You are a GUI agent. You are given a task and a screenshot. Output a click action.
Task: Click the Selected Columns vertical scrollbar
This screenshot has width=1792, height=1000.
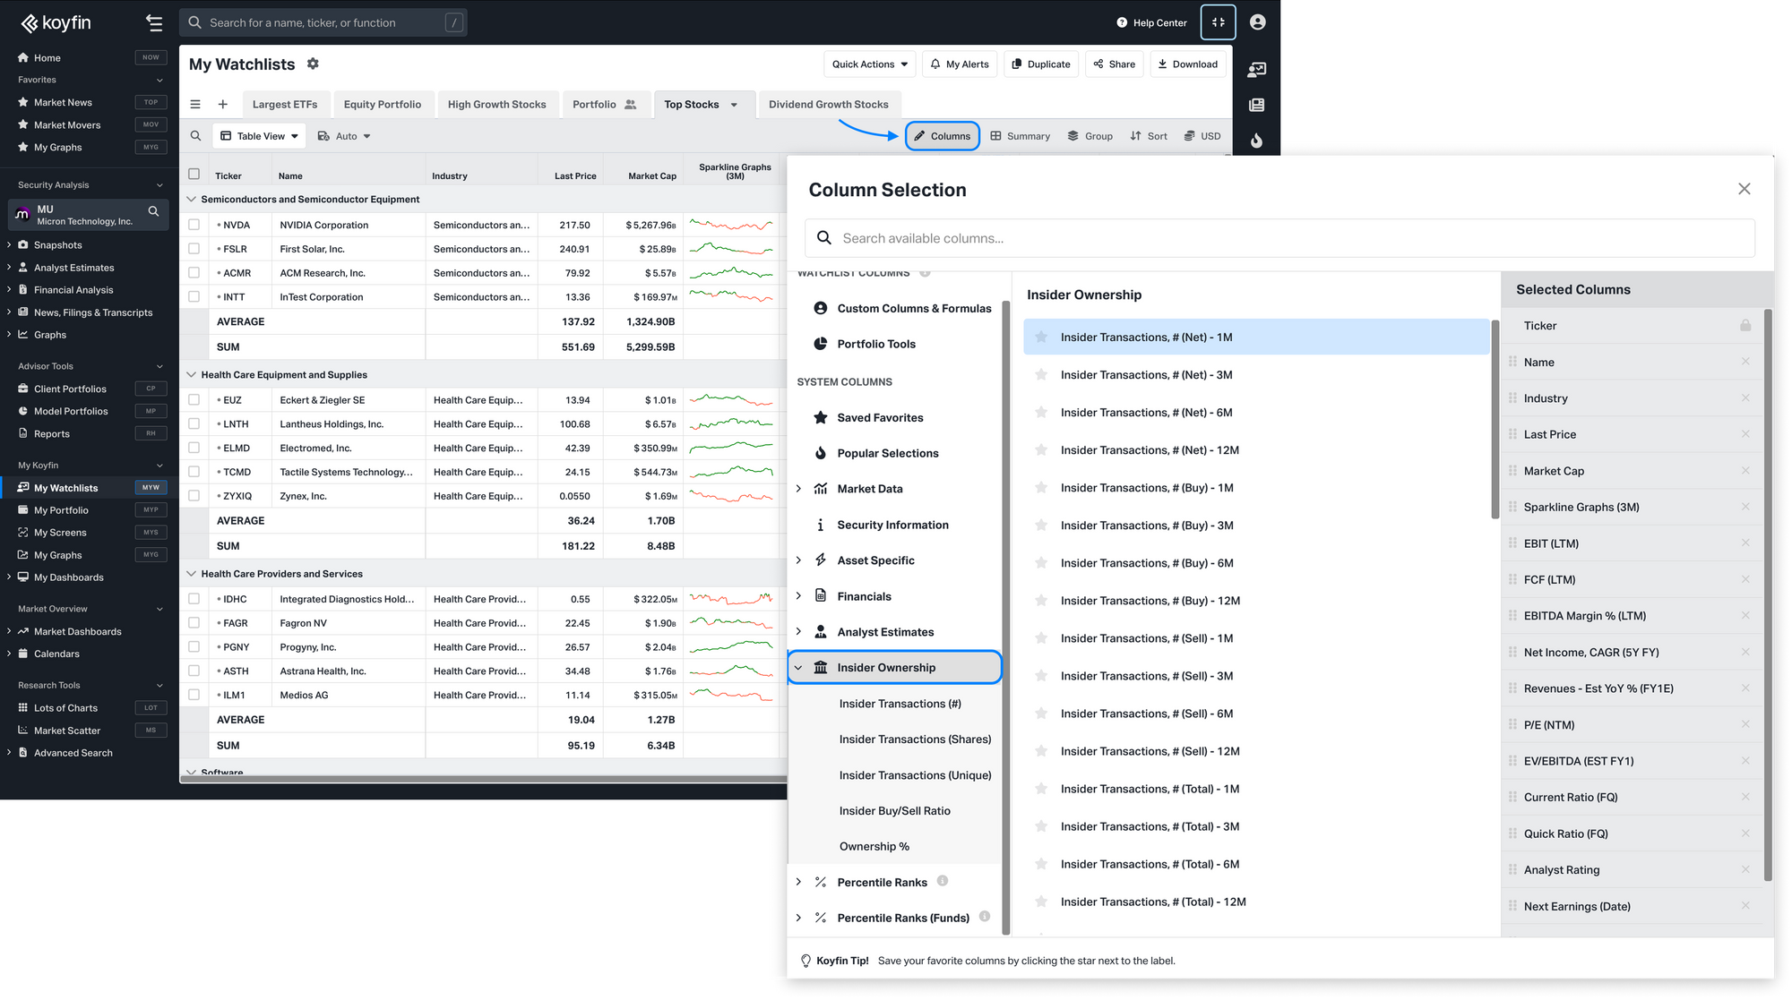pos(1768,595)
